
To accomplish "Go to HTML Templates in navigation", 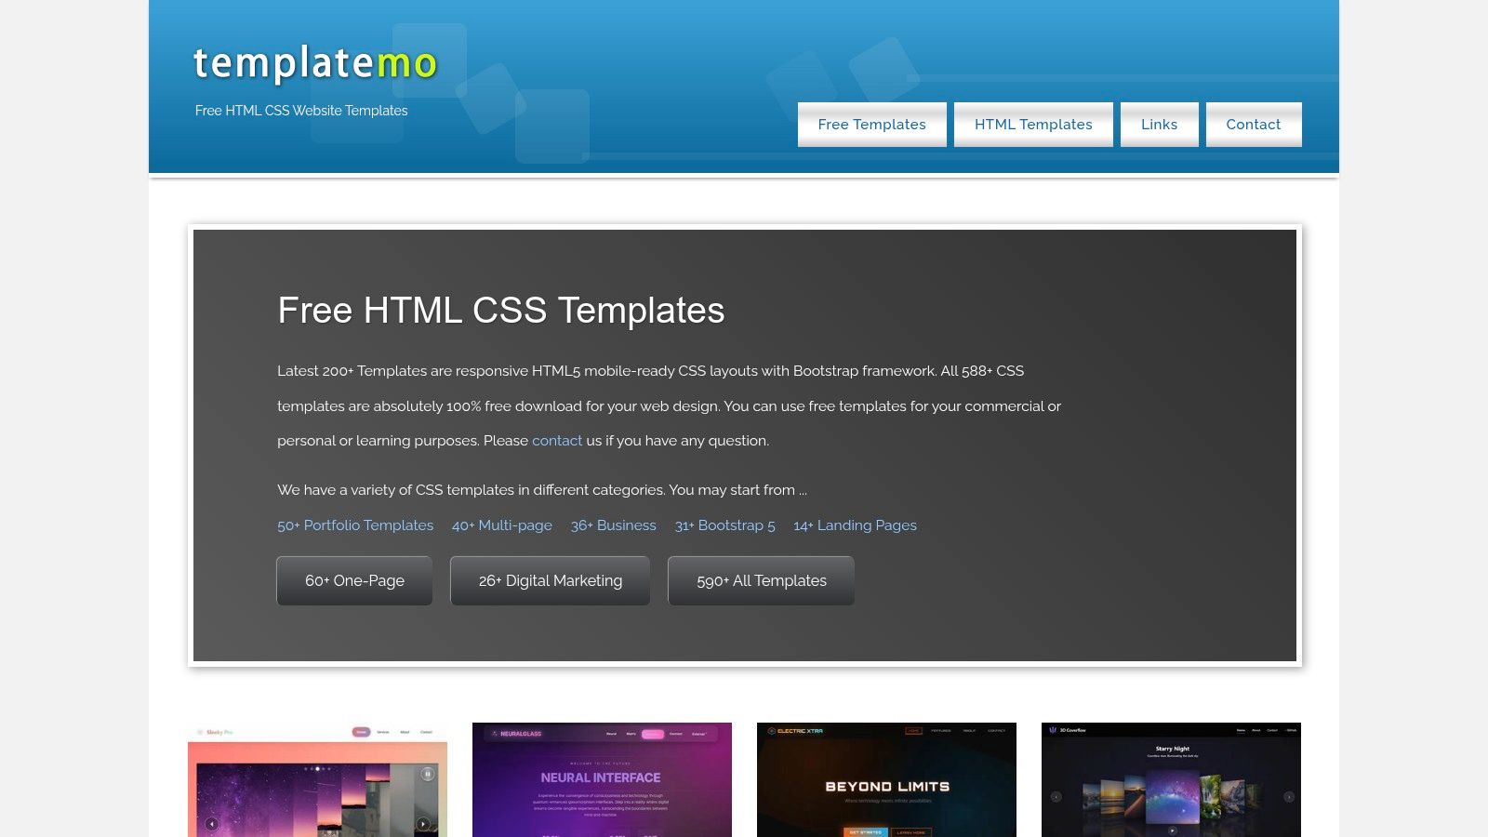I will (1033, 125).
